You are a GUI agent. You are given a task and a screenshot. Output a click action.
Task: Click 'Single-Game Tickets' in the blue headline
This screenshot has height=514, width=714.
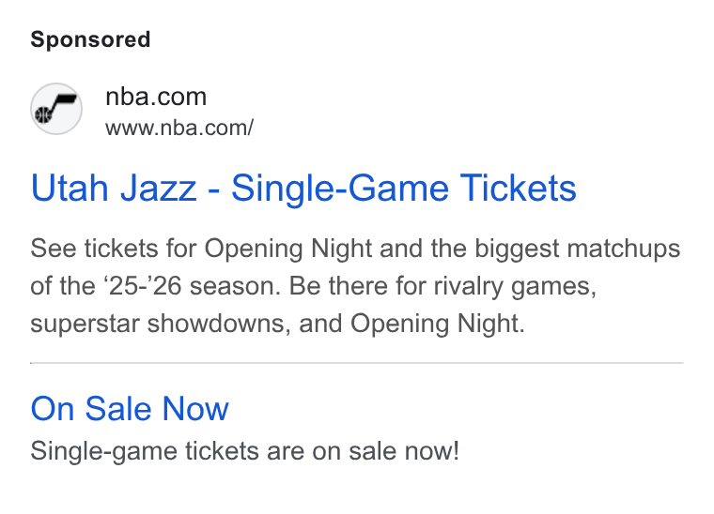[x=404, y=188]
